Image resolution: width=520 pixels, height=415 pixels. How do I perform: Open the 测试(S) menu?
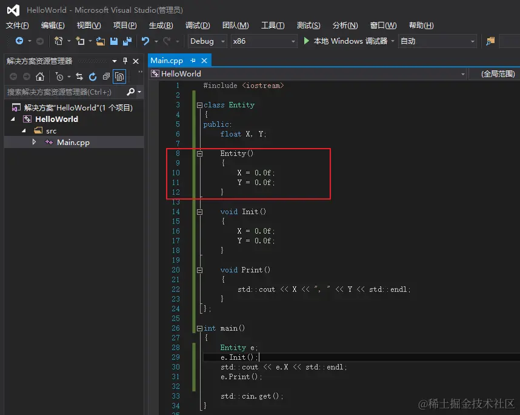click(308, 25)
